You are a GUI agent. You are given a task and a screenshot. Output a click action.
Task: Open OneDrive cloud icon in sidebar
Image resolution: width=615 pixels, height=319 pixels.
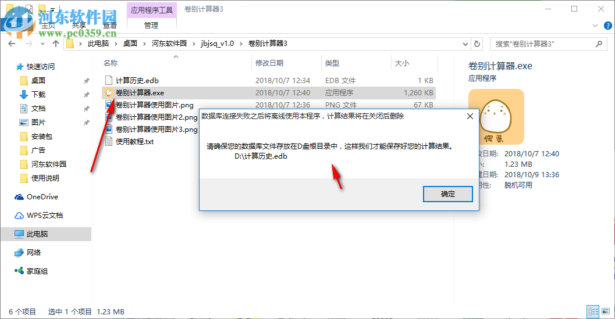coord(19,197)
